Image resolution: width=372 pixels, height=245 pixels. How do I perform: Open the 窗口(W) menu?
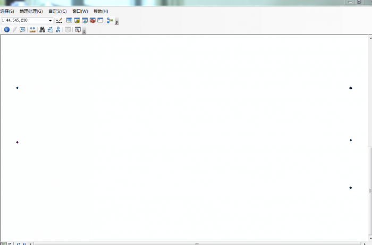click(80, 11)
